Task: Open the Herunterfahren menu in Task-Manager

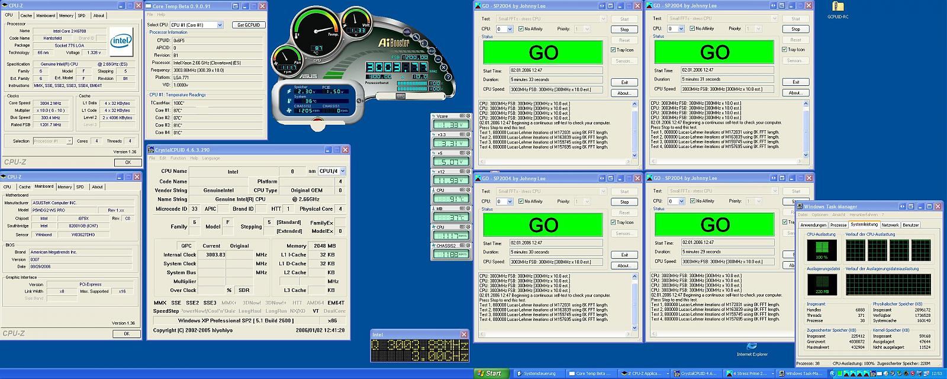Action: (x=864, y=214)
